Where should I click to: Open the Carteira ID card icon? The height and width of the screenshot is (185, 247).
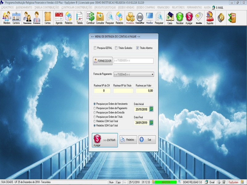(16, 18)
